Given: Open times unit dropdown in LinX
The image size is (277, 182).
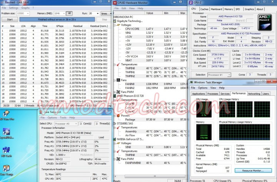Looking at the screenshot, I should tap(106, 13).
